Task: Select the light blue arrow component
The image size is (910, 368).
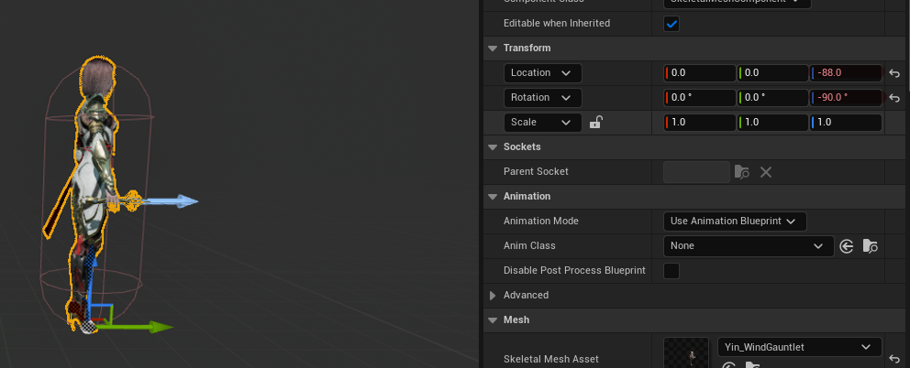Action: (x=172, y=201)
